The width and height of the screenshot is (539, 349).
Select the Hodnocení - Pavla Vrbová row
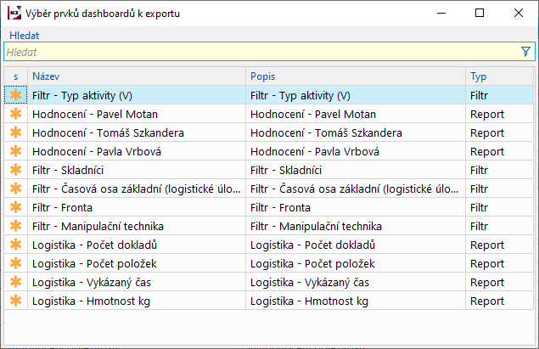(x=136, y=151)
